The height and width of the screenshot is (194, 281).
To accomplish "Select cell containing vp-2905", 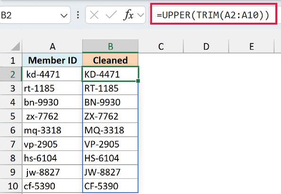I will 52,144.
